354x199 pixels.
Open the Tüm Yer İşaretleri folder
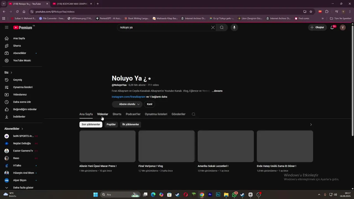(x=340, y=19)
